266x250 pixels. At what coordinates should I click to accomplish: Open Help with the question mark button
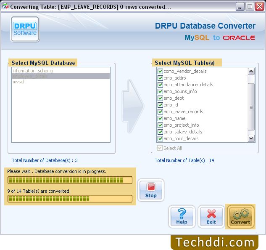coord(182,217)
